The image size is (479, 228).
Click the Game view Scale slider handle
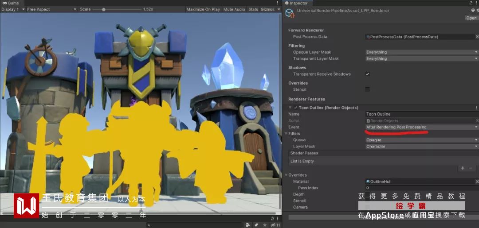click(104, 9)
